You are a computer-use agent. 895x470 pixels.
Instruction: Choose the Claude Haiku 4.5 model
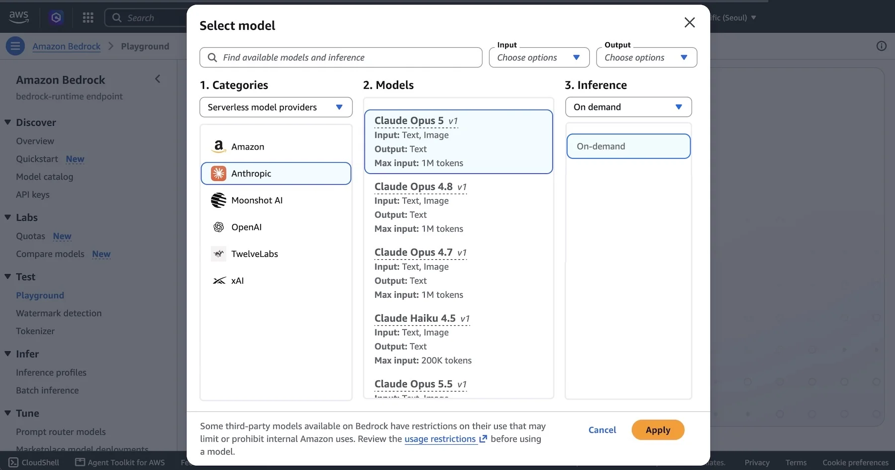(x=458, y=339)
